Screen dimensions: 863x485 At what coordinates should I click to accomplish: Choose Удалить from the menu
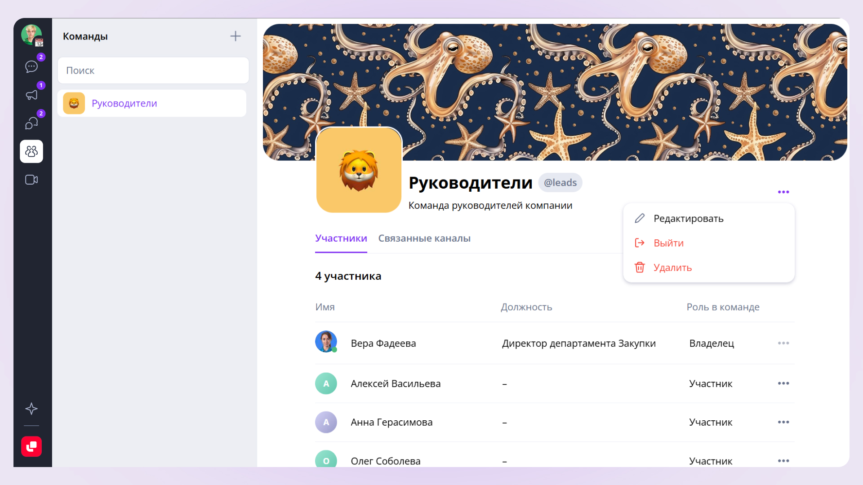[709, 268]
